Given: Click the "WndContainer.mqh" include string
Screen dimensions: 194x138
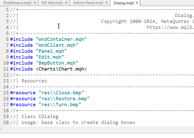Looking at the screenshot, I should [61, 39].
